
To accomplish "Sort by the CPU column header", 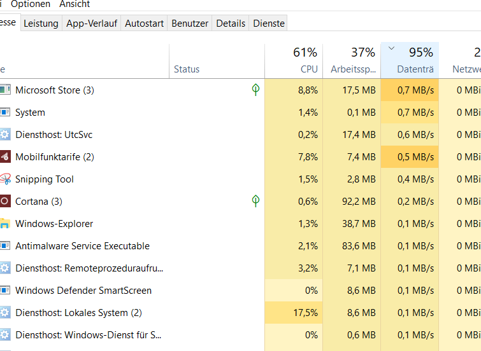I will (x=294, y=60).
